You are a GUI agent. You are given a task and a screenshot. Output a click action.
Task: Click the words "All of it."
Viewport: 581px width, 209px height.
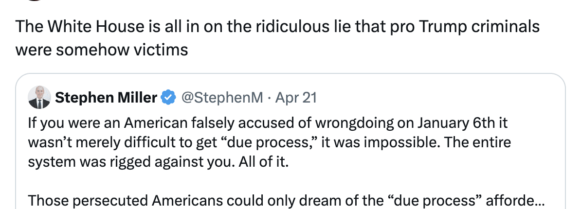pos(269,161)
